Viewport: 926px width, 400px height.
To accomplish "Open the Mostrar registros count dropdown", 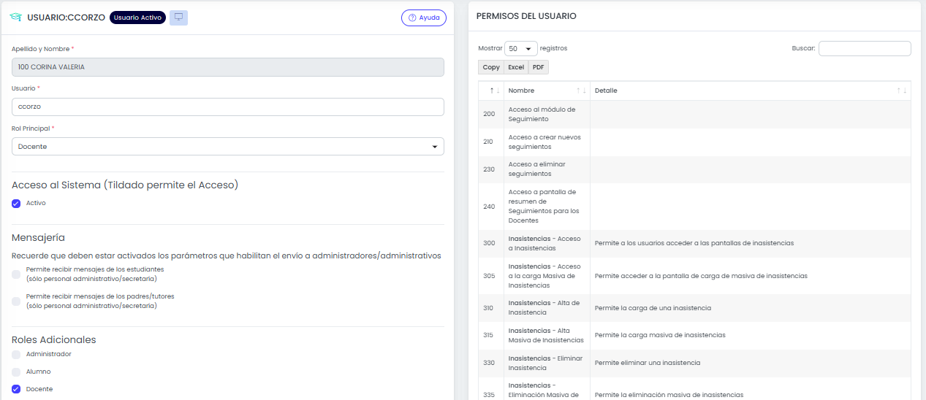I will pyautogui.click(x=521, y=49).
